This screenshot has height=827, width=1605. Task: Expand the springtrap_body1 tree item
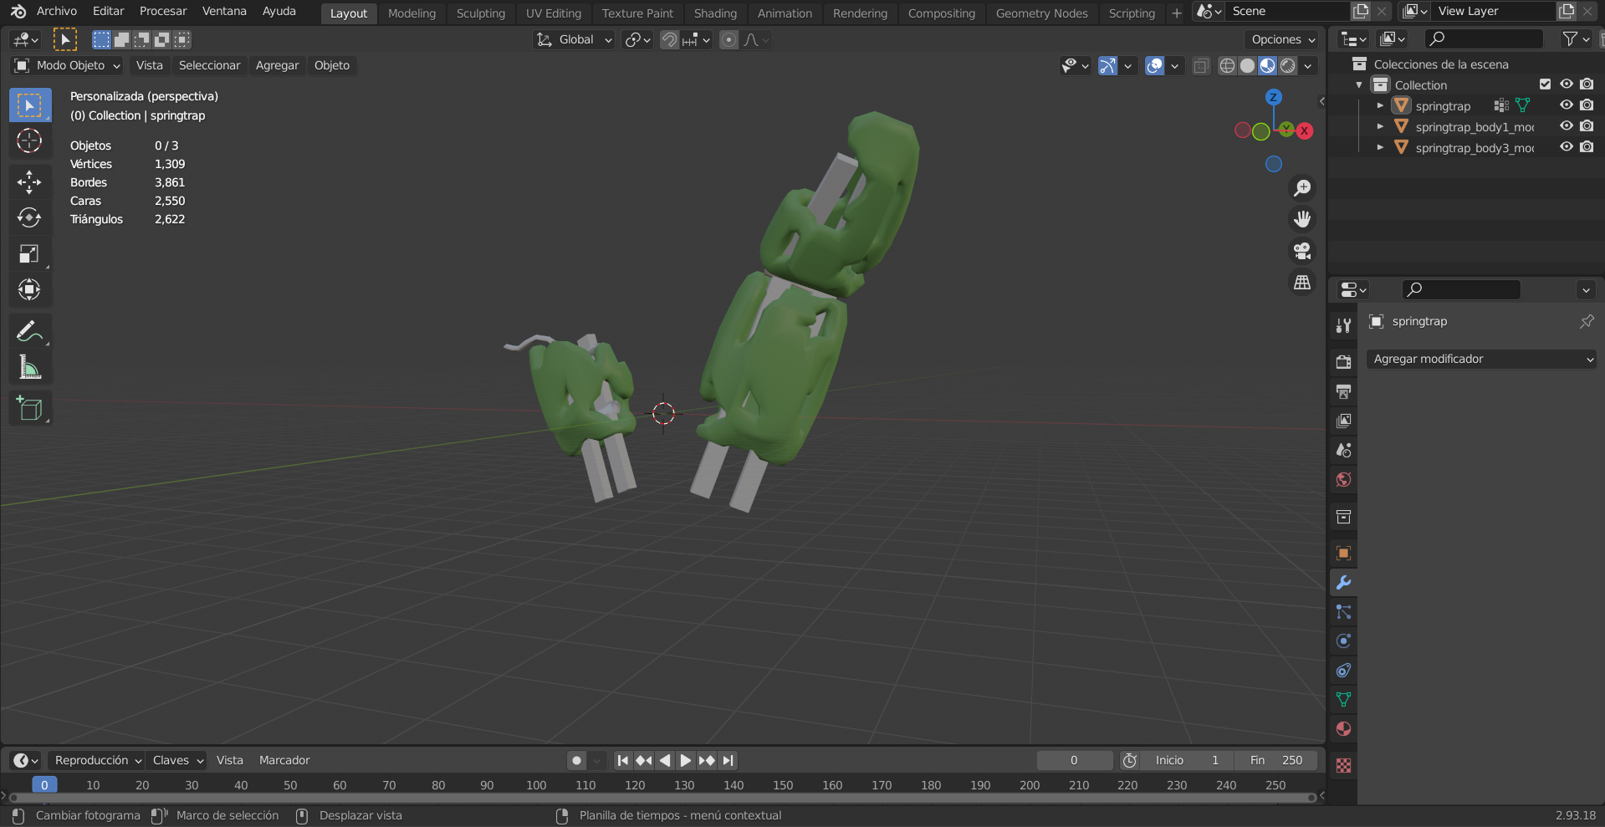1380,126
